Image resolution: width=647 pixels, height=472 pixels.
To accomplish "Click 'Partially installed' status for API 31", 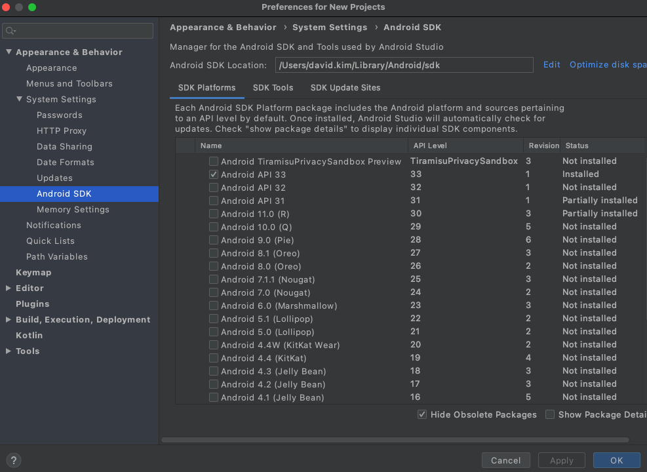I will (x=600, y=200).
